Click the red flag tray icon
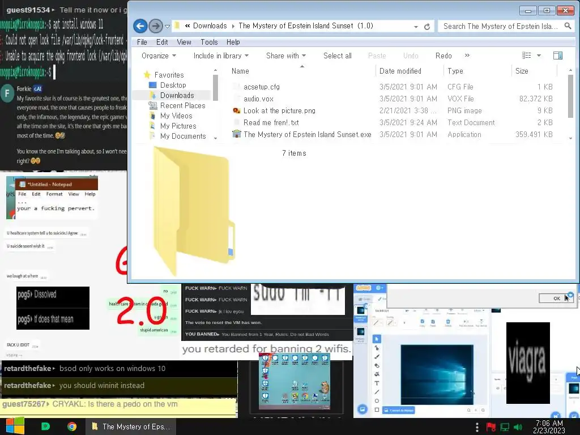Viewport: 580px width, 435px height. (491, 427)
